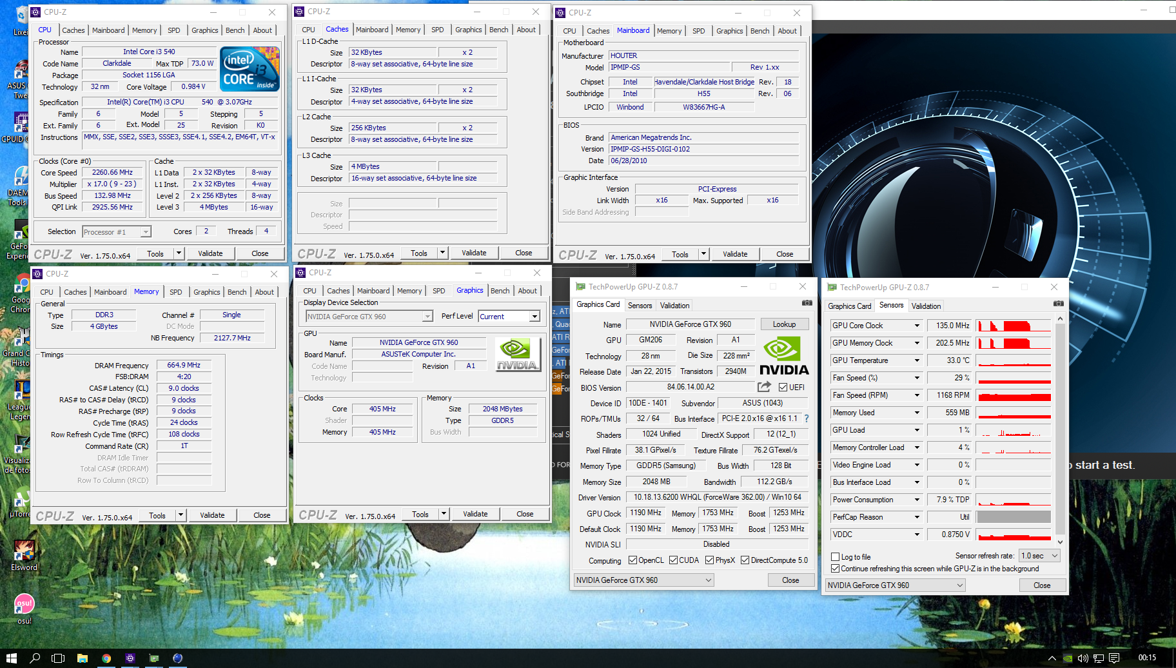Viewport: 1176px width, 668px height.
Task: Open Tools dropdown arrow in CPU-Z Mainboard window
Action: [x=703, y=254]
